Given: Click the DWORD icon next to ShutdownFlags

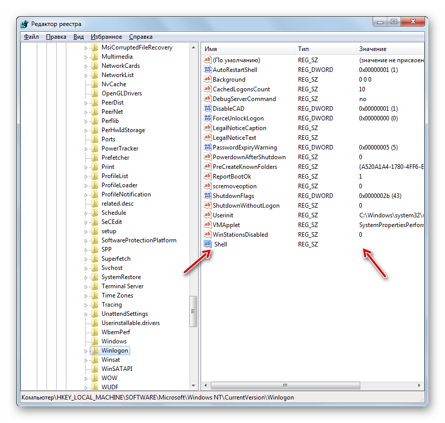Looking at the screenshot, I should click(x=208, y=195).
